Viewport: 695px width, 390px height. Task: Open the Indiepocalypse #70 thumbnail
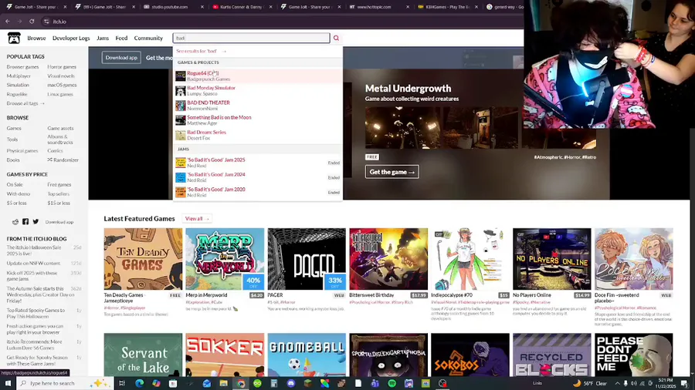pyautogui.click(x=470, y=259)
